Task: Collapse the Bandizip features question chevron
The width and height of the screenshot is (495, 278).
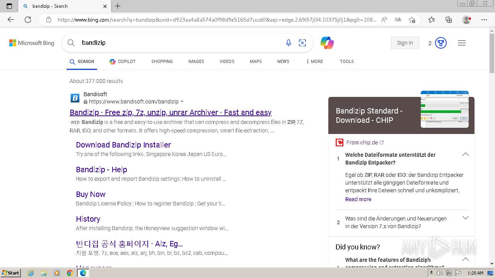Action: click(466, 259)
